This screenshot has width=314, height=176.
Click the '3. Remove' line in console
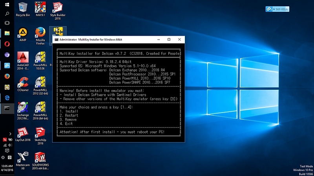(x=68, y=120)
